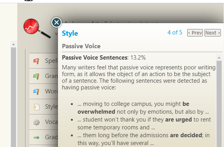Click the left panel scrollbar thumb
224x147 pixels.
pyautogui.click(x=14, y=97)
